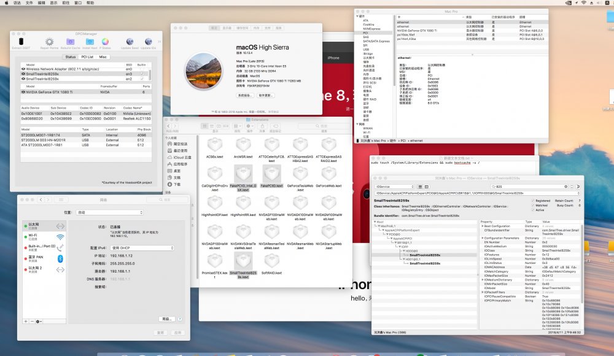Open Finder action gear dropdown
The image size is (614, 356).
pyautogui.click(x=249, y=126)
